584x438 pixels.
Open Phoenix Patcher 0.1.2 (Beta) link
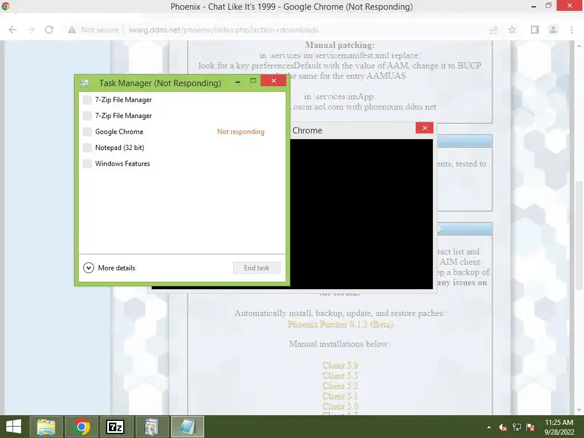tap(340, 324)
